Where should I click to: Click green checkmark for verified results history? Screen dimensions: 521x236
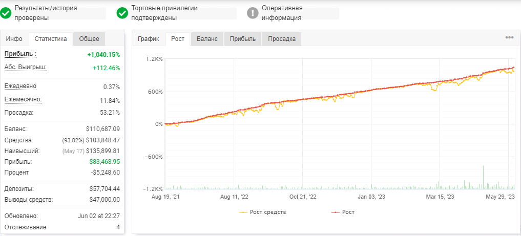pyautogui.click(x=6, y=13)
